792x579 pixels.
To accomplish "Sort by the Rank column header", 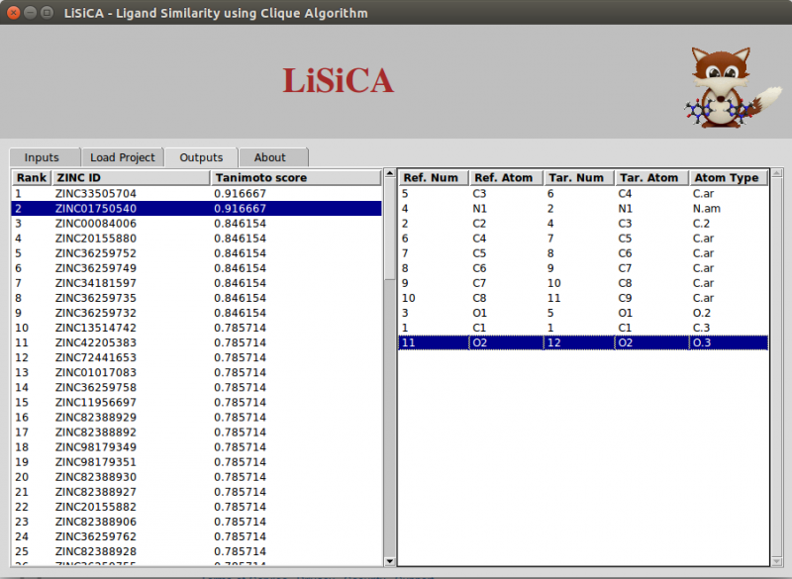I will [x=32, y=178].
